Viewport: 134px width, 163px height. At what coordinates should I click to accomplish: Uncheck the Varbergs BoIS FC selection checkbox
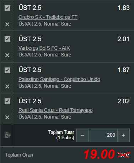(x=7, y=39)
